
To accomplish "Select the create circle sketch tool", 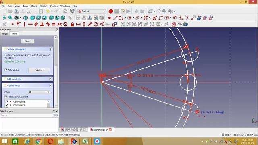I will point(129,18).
